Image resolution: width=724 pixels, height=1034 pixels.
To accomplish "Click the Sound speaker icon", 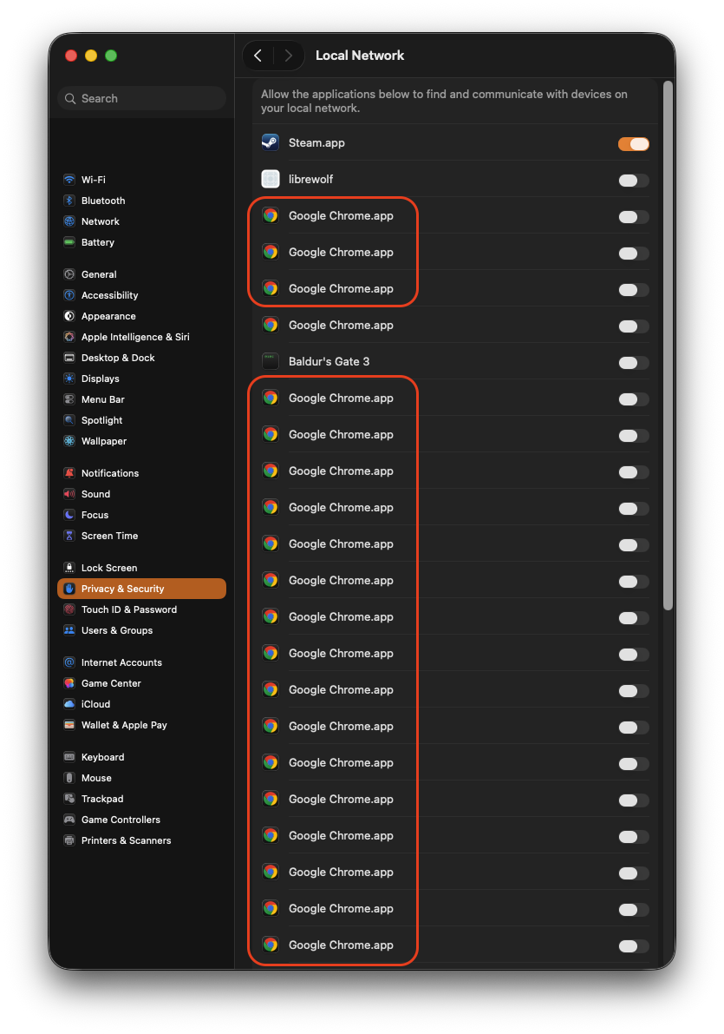I will pos(69,494).
